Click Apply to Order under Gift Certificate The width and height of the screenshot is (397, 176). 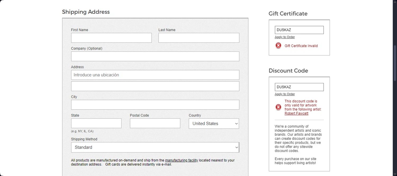285,37
